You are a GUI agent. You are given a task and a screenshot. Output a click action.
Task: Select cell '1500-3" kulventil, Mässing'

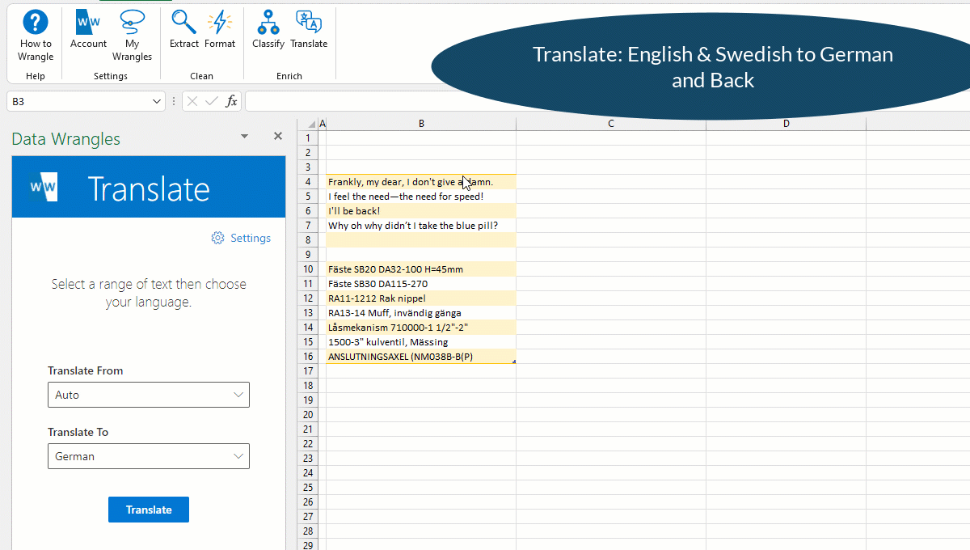pos(421,342)
